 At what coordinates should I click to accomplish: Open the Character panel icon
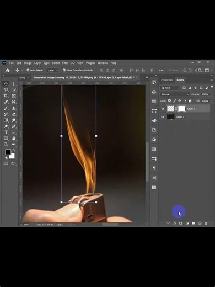pos(154,178)
